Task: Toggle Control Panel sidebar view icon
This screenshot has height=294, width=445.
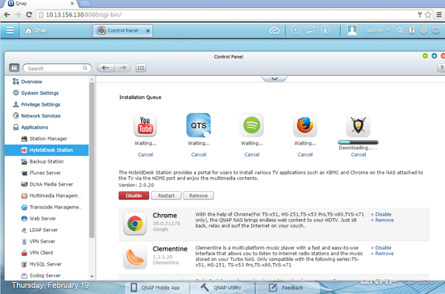Action: pyautogui.click(x=14, y=68)
